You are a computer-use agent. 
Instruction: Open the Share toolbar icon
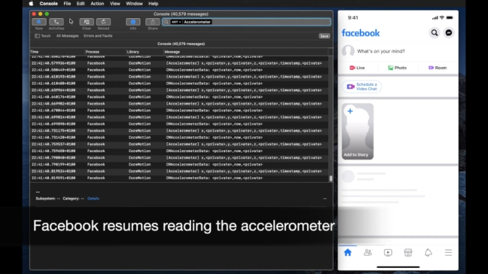152,22
